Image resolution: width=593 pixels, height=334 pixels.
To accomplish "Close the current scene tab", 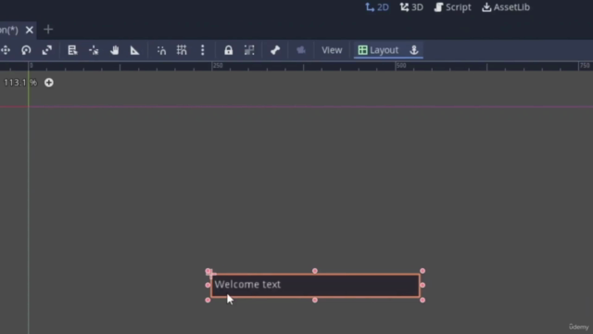I will (x=29, y=30).
